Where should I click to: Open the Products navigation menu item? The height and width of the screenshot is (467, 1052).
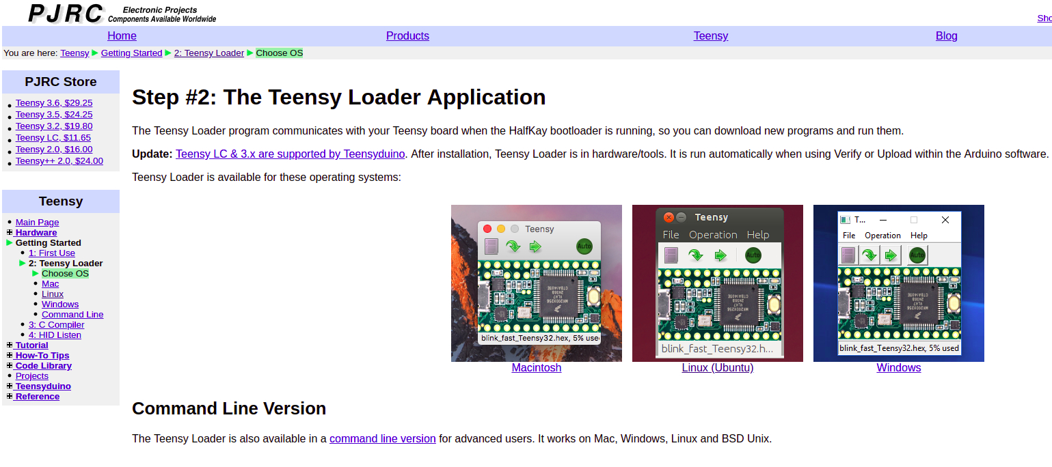click(x=407, y=36)
